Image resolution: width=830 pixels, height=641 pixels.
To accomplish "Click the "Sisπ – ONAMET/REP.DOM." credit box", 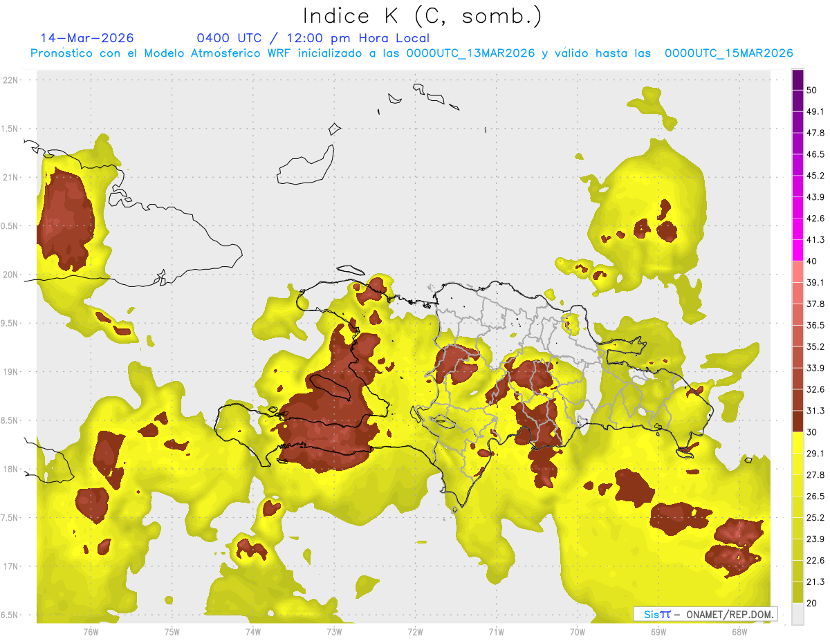I will (705, 614).
